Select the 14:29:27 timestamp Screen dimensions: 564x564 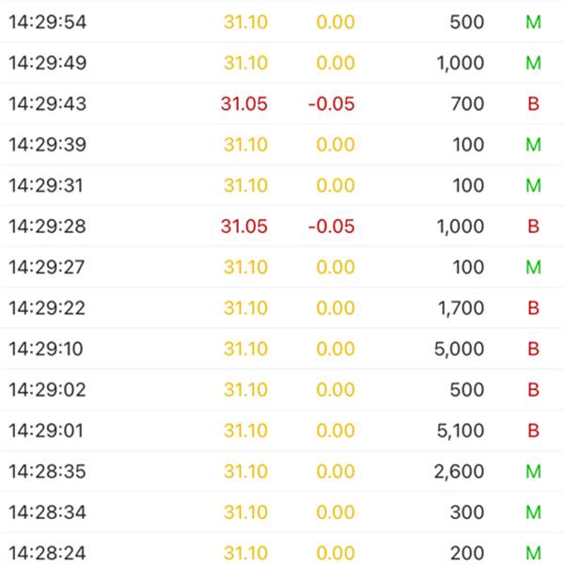click(x=47, y=267)
